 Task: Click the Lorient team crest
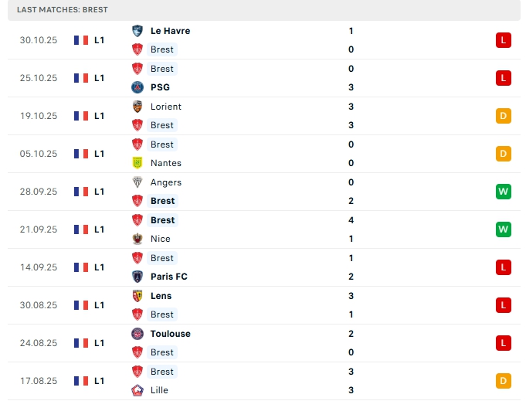click(x=137, y=107)
